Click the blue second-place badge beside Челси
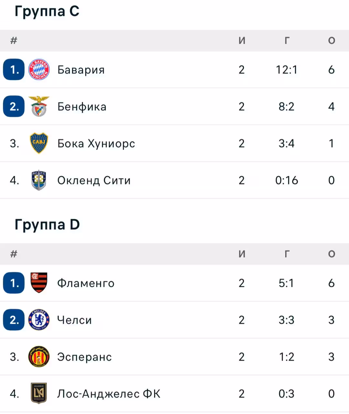The height and width of the screenshot is (414, 349). 14,320
